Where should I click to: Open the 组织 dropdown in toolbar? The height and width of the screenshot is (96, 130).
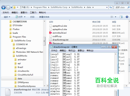tap(7, 17)
